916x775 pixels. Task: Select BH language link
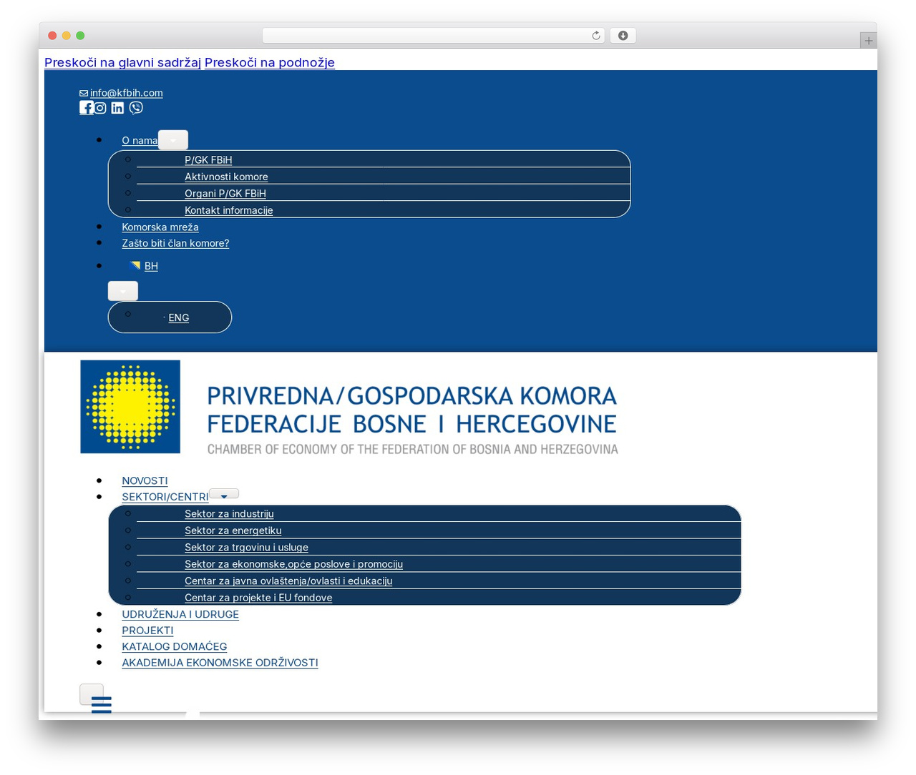click(151, 266)
